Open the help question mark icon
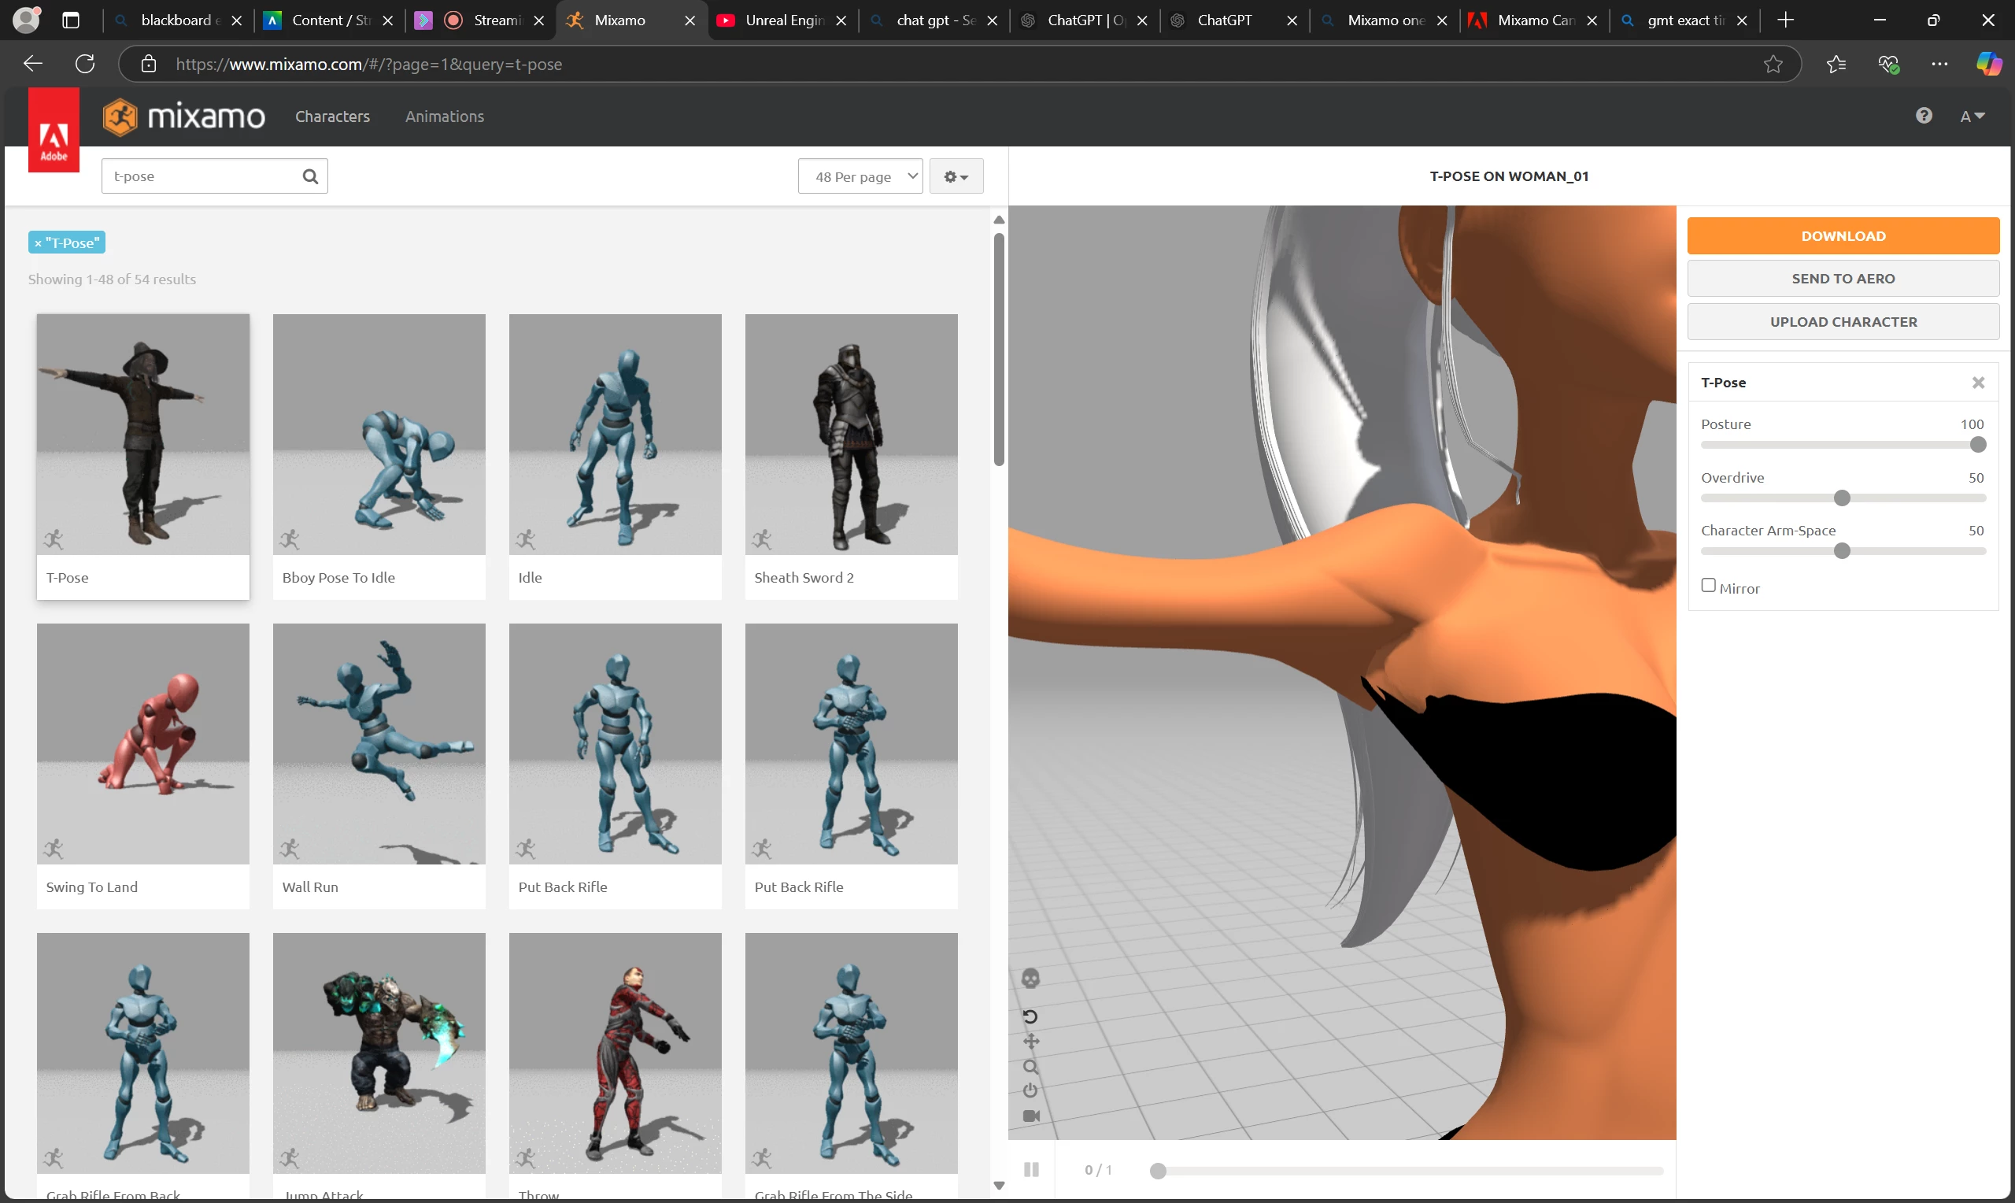 click(1924, 116)
